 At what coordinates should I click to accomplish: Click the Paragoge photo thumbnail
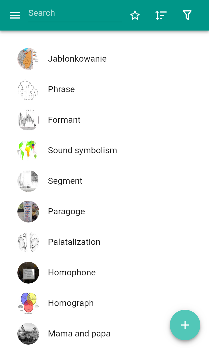pyautogui.click(x=28, y=212)
